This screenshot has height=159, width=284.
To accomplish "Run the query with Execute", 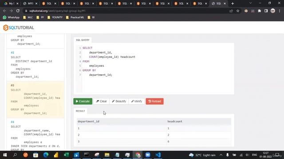I will (83, 101).
